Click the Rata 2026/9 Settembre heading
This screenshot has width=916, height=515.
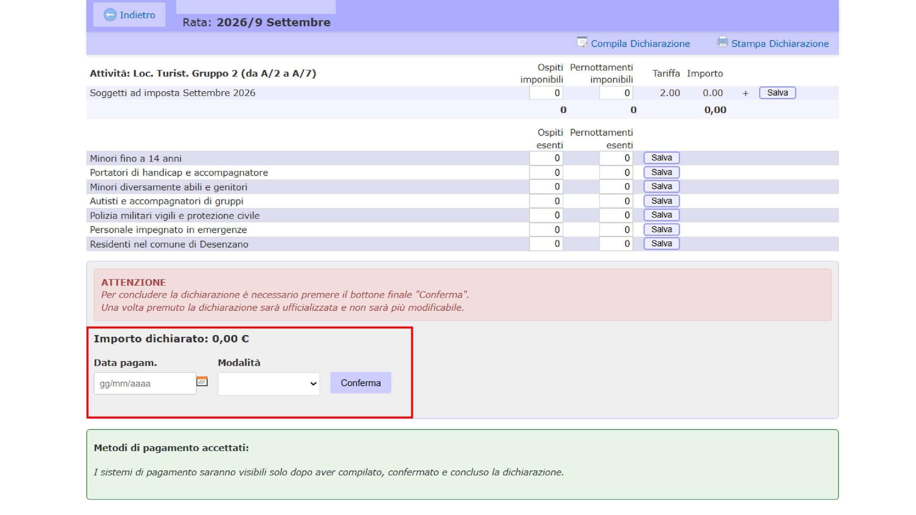pyautogui.click(x=256, y=22)
